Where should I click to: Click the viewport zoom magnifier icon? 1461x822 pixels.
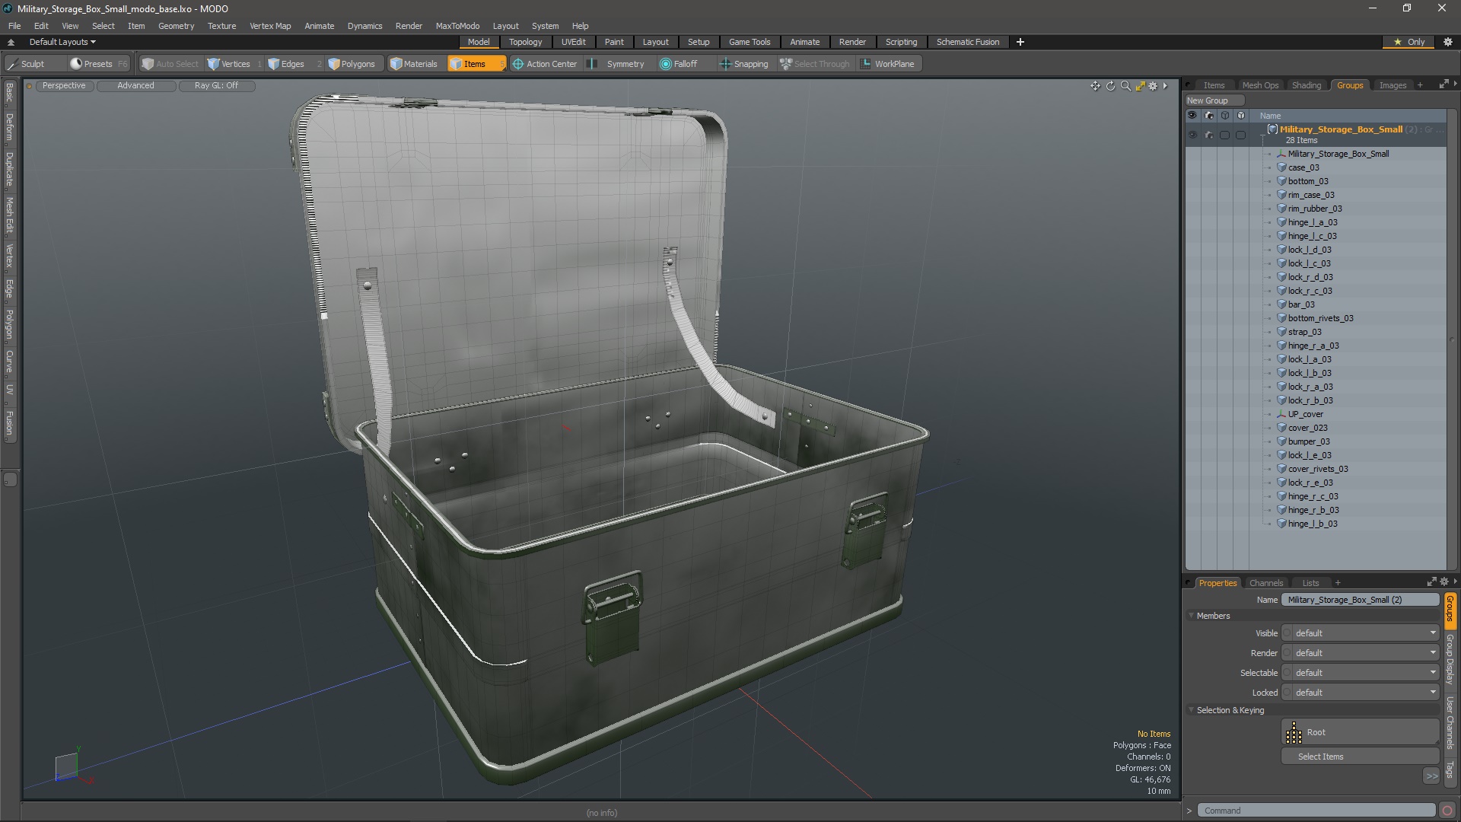[x=1125, y=86]
